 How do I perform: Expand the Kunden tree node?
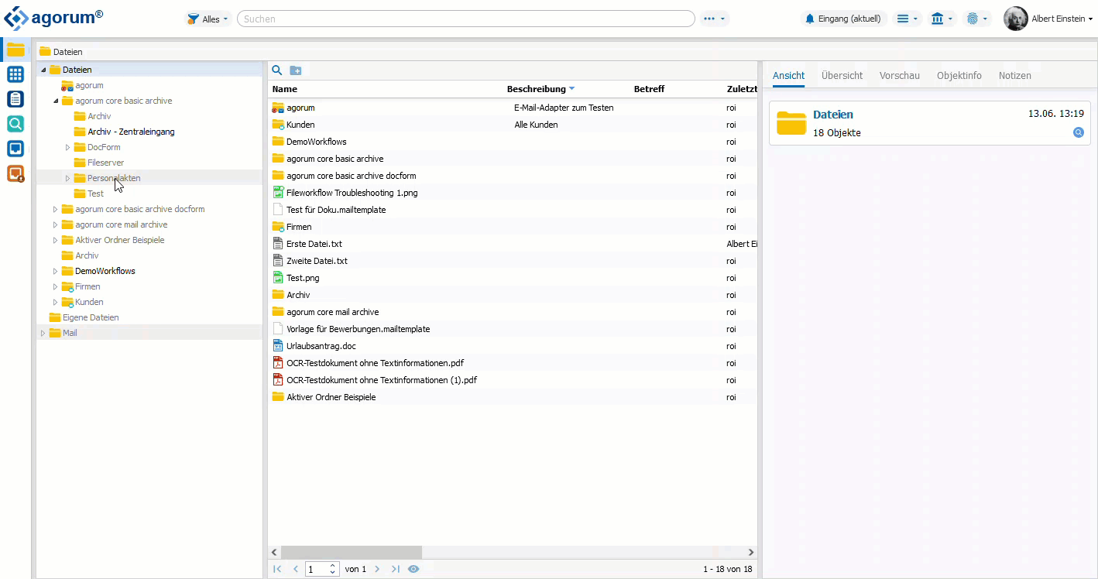(x=55, y=302)
